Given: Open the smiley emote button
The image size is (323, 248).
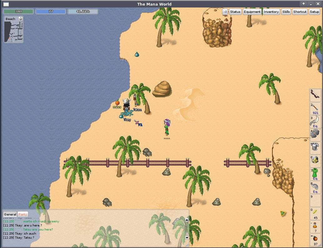Looking at the screenshot, I should click(225, 12).
